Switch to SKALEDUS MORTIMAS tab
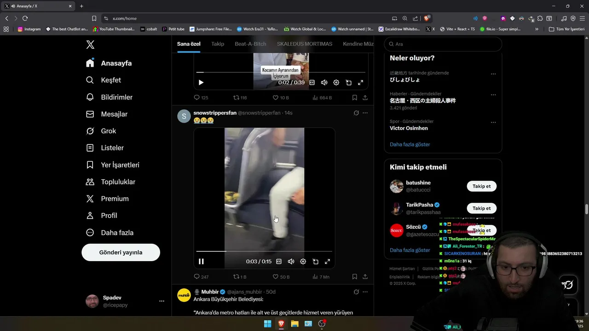 [305, 44]
